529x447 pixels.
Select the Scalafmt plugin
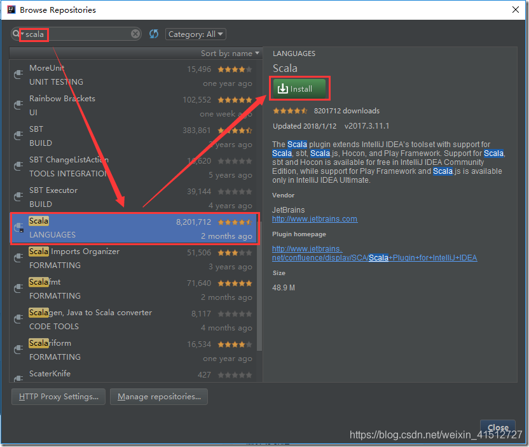click(x=134, y=289)
